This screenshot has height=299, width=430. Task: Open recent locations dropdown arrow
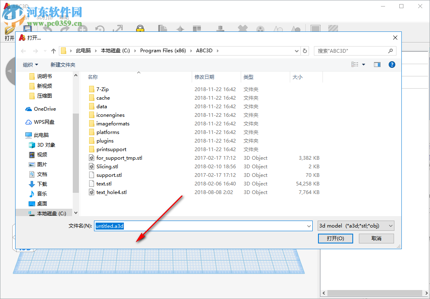click(x=45, y=51)
